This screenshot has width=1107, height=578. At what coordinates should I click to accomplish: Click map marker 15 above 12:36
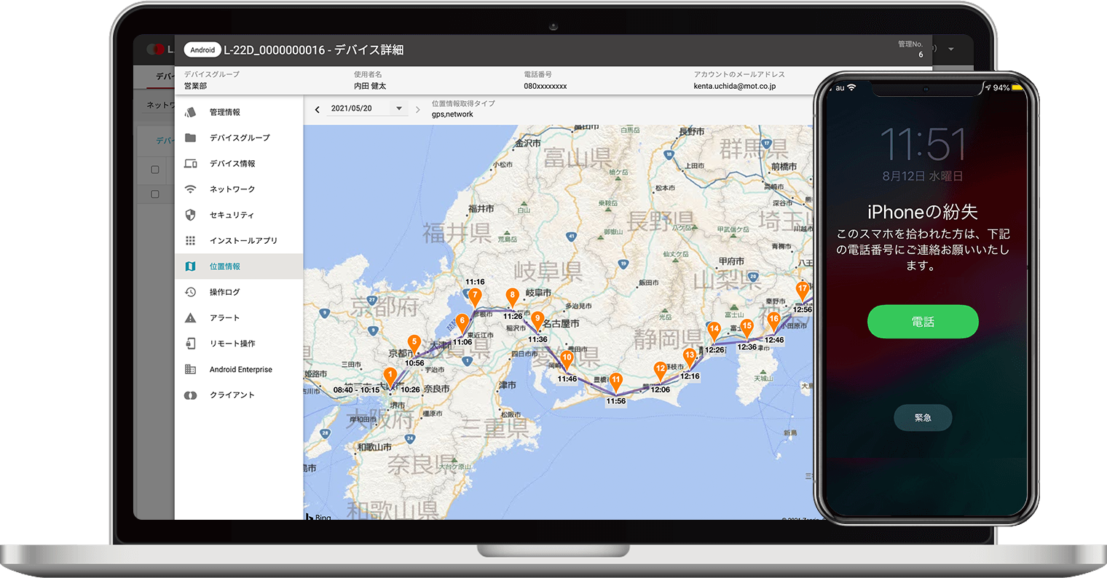(746, 328)
